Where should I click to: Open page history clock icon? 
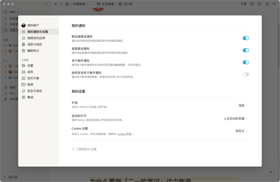point(260,4)
